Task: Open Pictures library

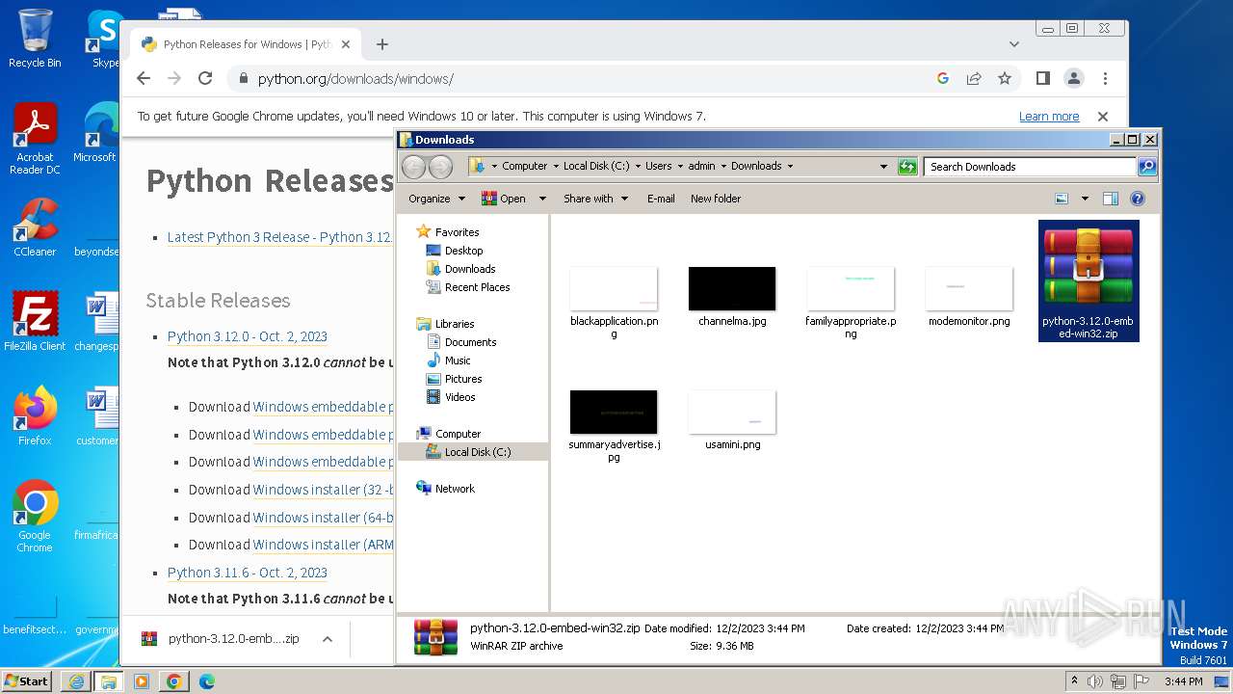Action: click(x=463, y=379)
